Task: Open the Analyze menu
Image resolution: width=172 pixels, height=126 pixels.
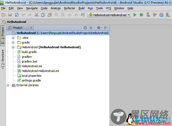Action: click(x=56, y=8)
